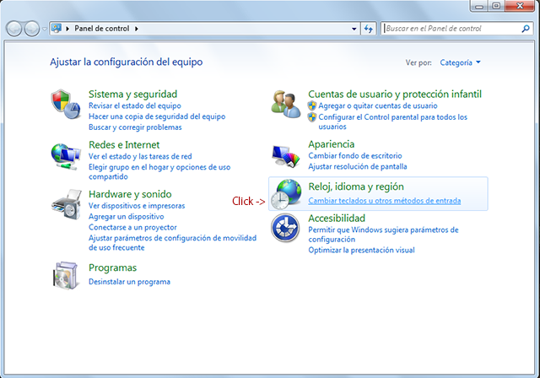
Task: Open Hardware y sonido printer icon
Action: pos(67,204)
